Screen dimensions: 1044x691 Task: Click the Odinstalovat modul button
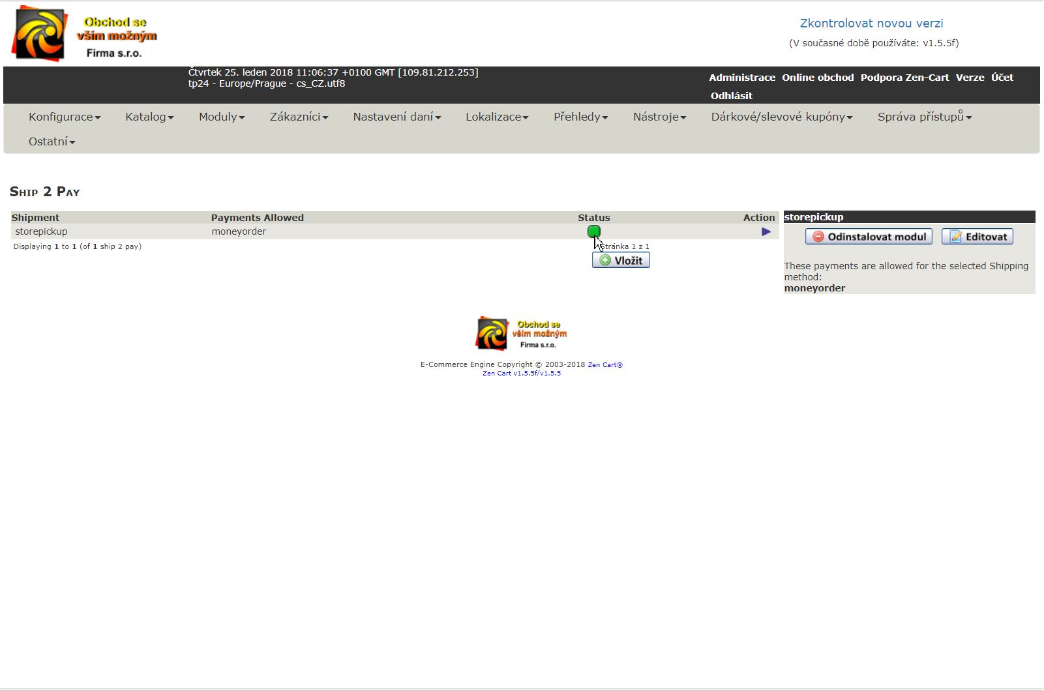click(x=868, y=237)
